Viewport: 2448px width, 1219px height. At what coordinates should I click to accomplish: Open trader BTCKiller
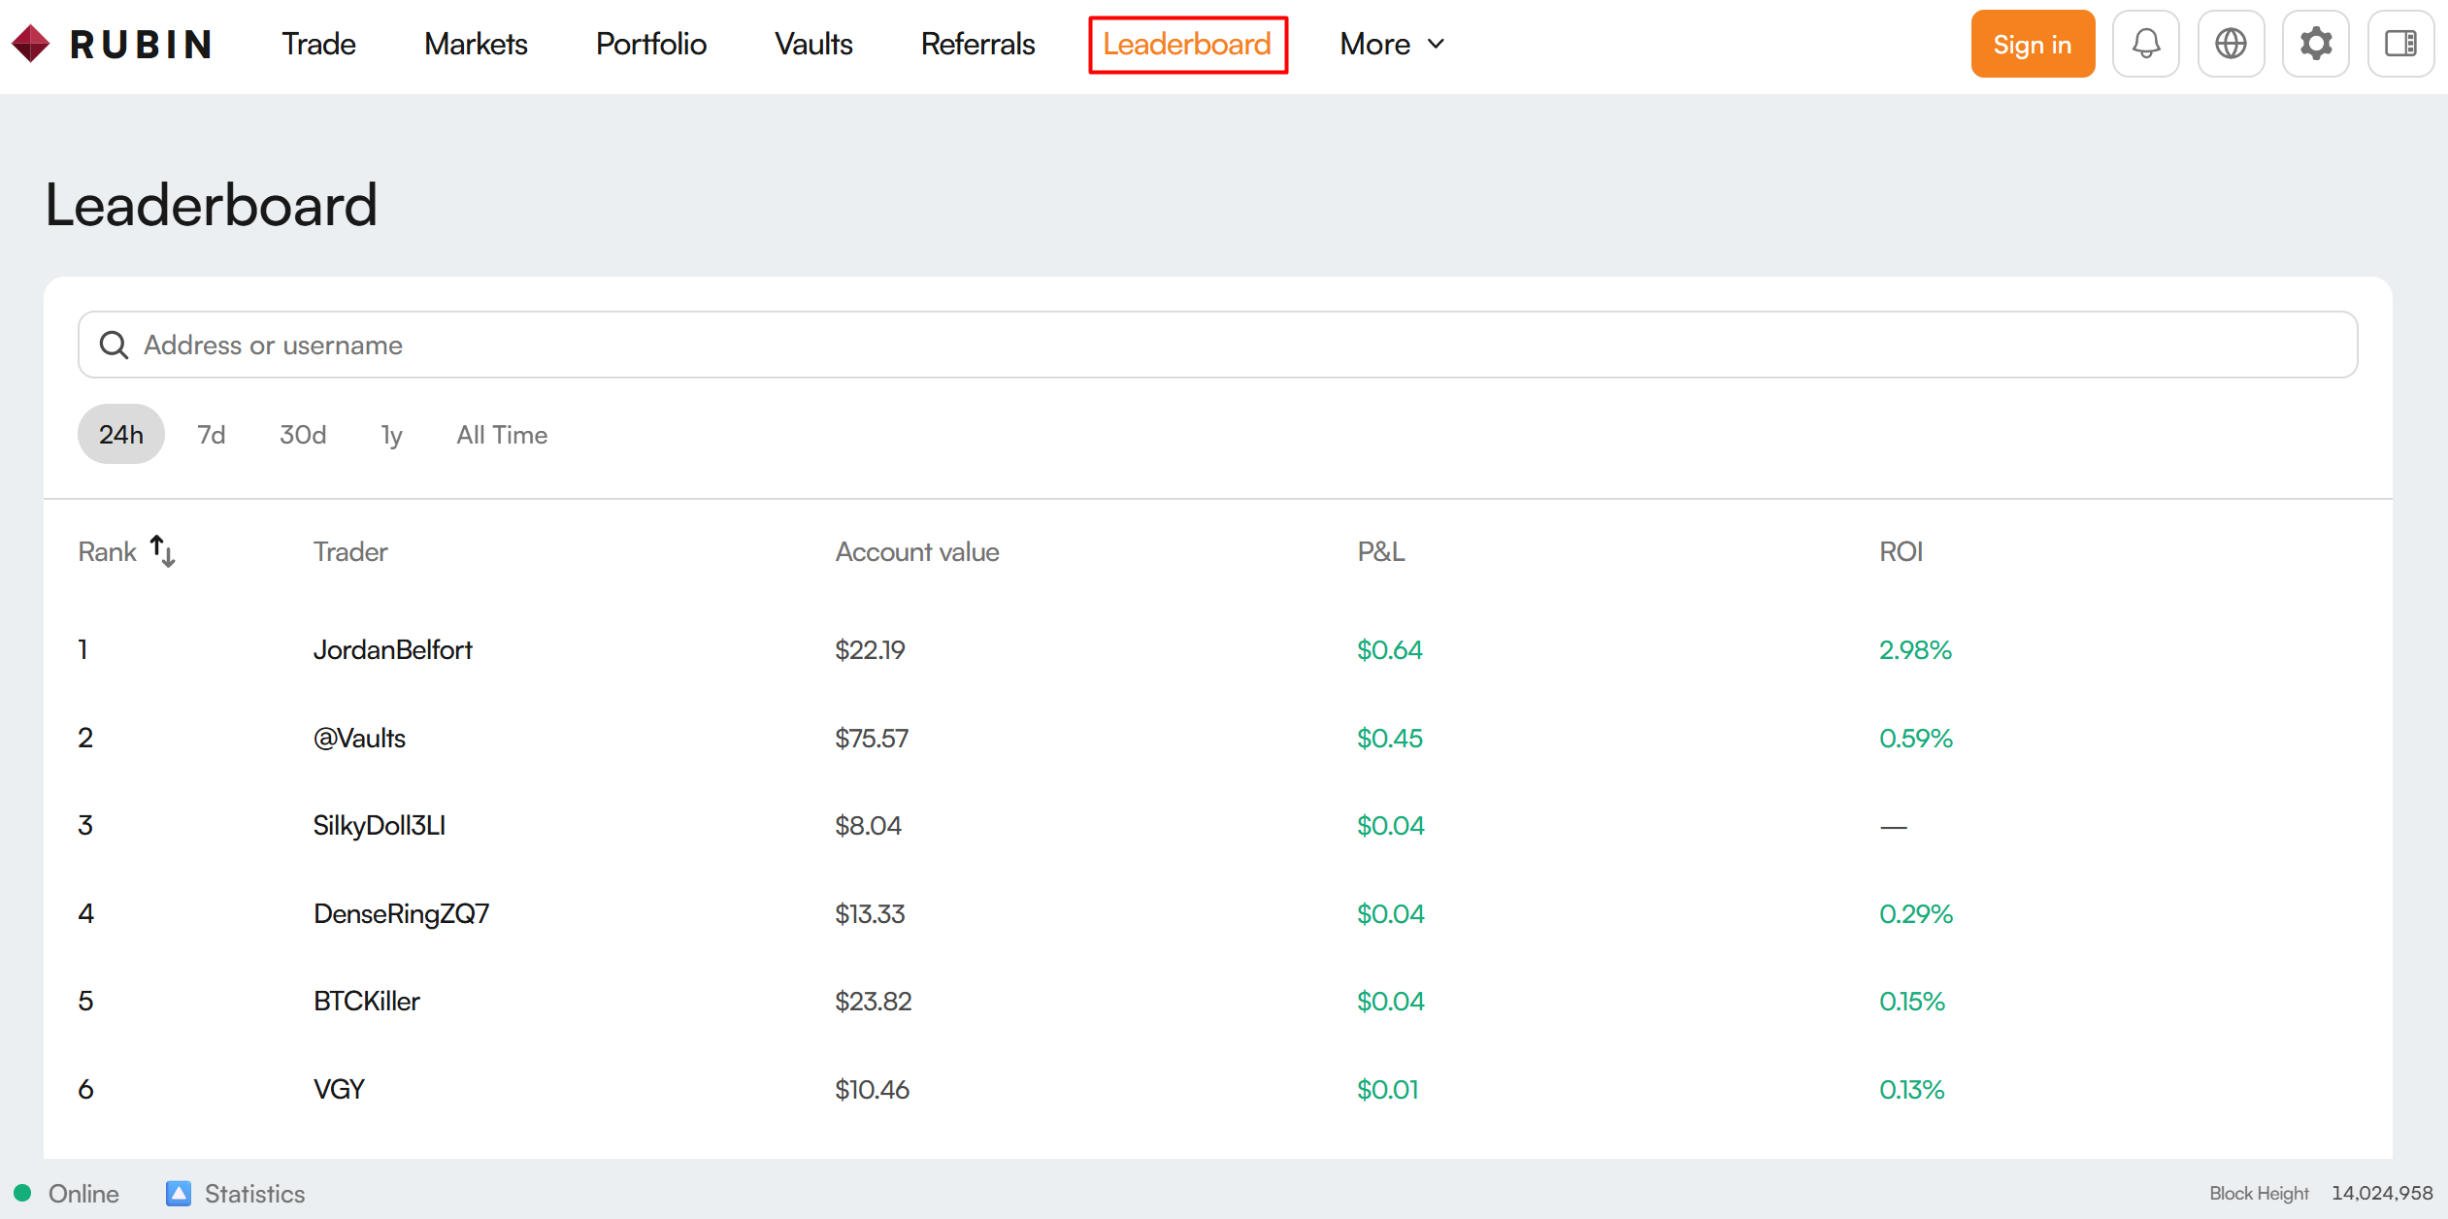[366, 1001]
